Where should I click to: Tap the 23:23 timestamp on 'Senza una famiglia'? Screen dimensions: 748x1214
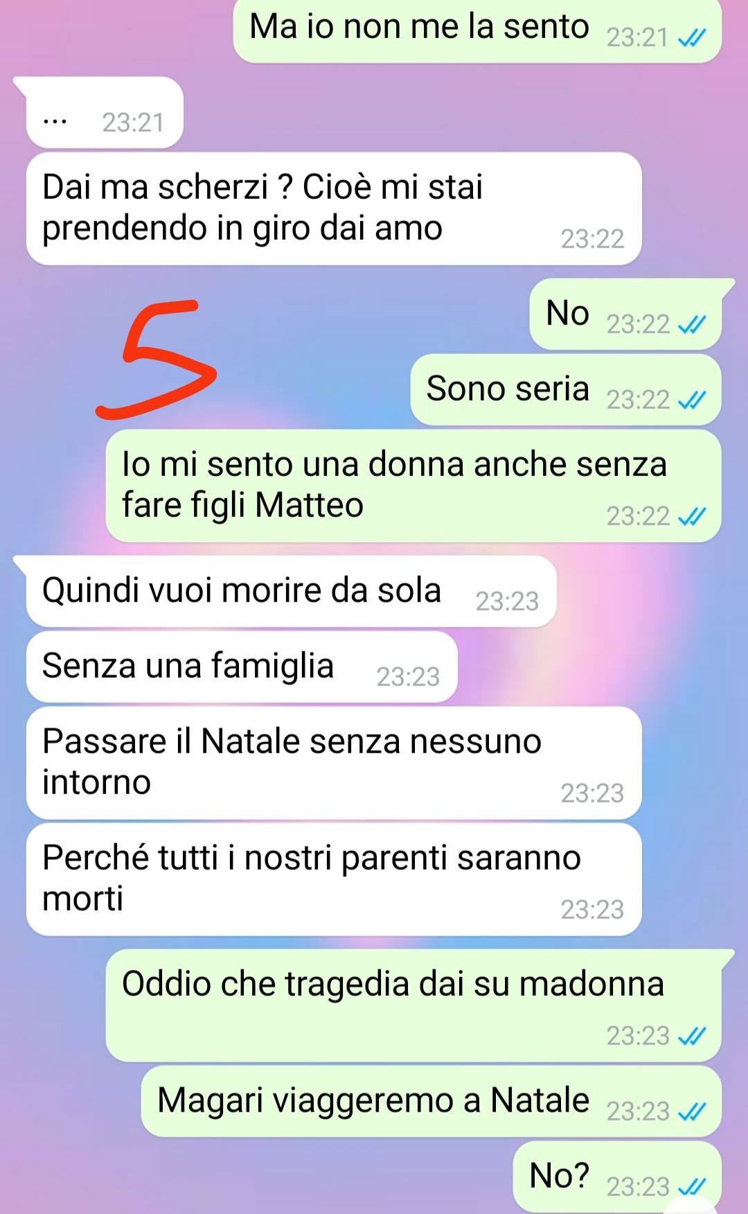click(408, 677)
